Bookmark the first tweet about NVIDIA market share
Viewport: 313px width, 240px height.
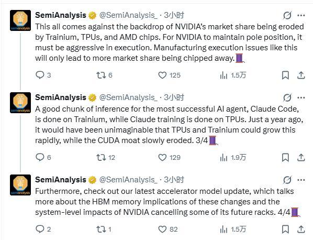coord(285,75)
